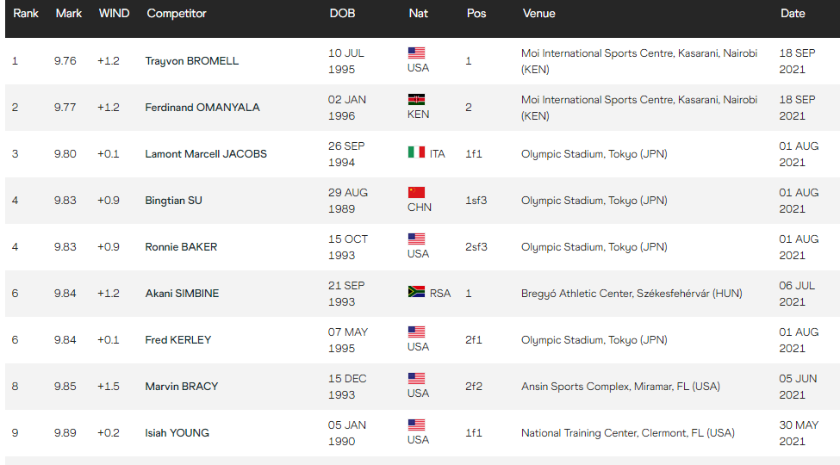Click the USA flag next to Marvin Bracy
This screenshot has height=465, width=840.
(416, 378)
